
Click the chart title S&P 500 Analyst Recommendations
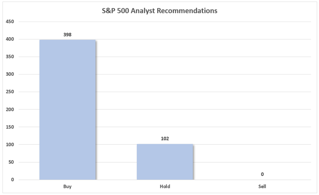coord(159,11)
